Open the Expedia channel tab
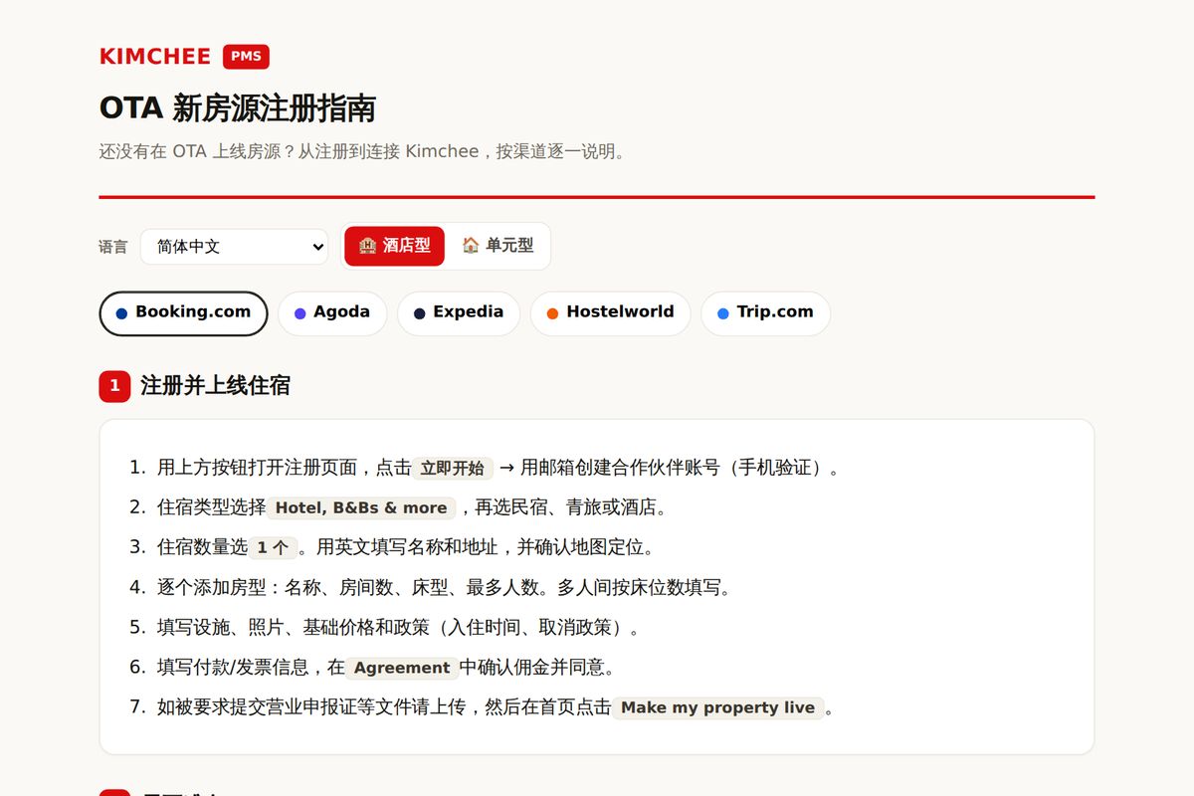This screenshot has height=796, width=1194. click(459, 313)
